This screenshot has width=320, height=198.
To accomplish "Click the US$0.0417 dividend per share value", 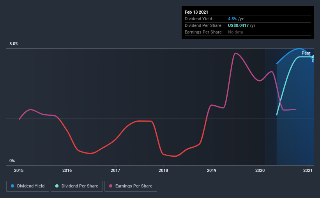I will tap(238, 25).
